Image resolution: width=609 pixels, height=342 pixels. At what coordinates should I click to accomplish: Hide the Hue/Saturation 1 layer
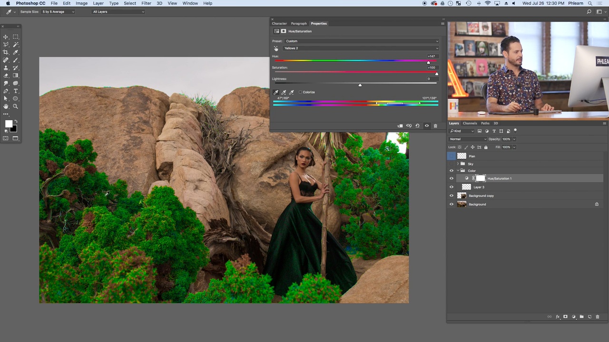click(452, 179)
